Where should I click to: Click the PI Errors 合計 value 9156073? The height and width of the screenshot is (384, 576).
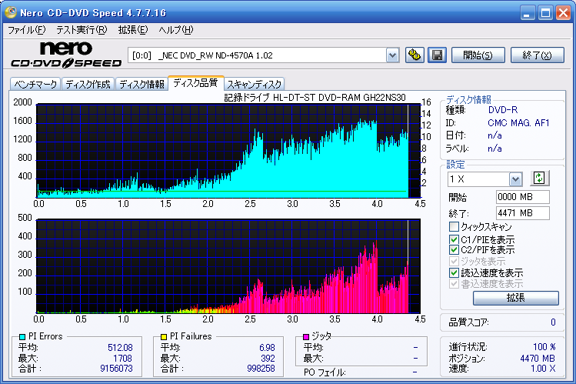coord(116,369)
